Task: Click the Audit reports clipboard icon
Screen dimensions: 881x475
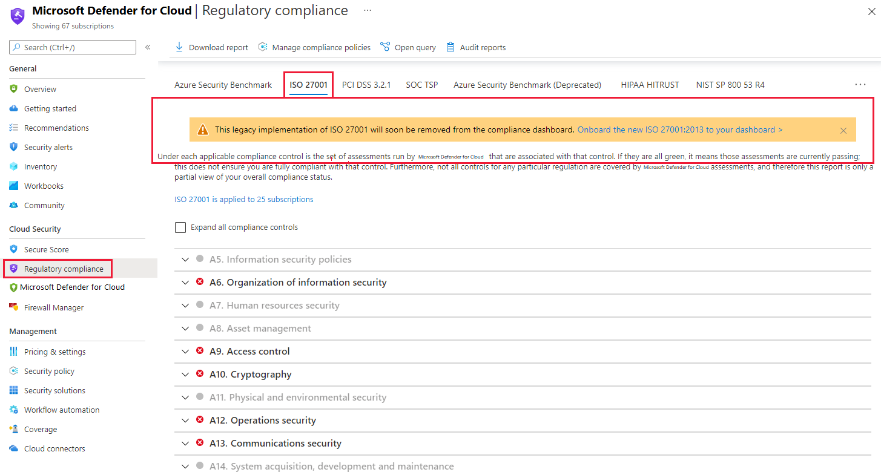Action: click(x=450, y=47)
